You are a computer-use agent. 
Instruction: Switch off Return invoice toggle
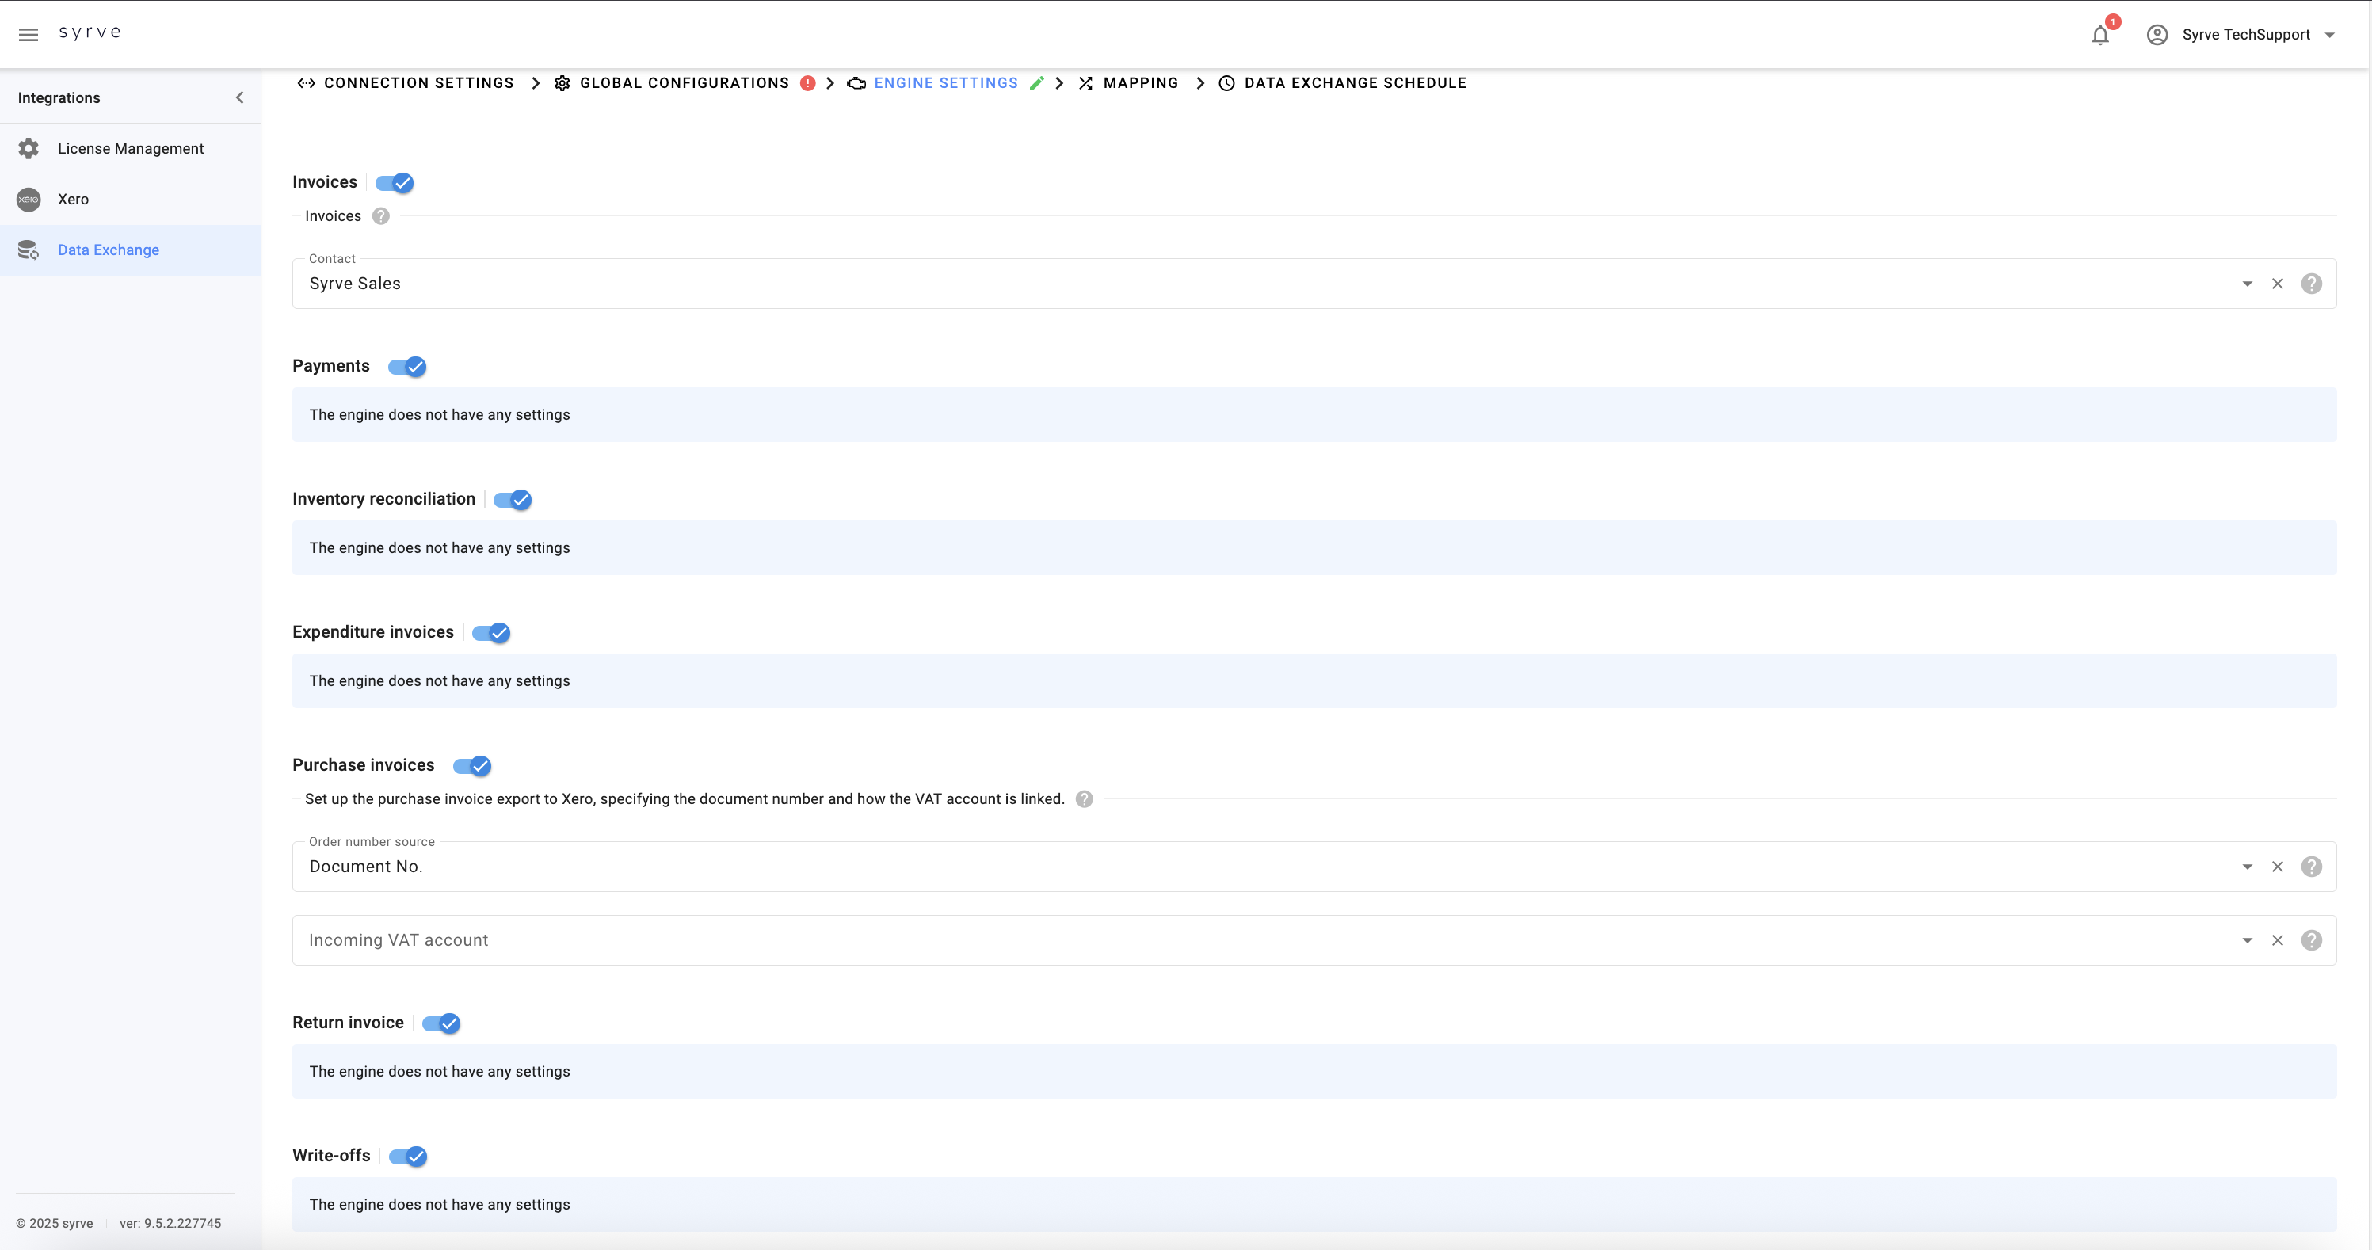pyautogui.click(x=441, y=1023)
